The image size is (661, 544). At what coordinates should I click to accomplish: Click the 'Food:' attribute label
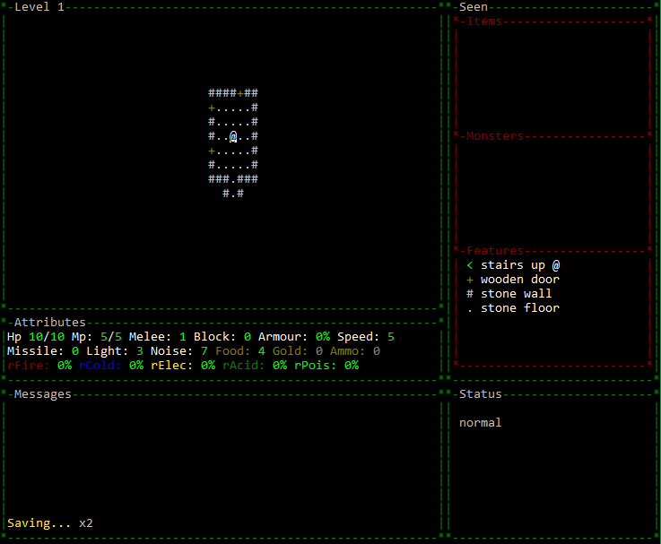point(232,351)
